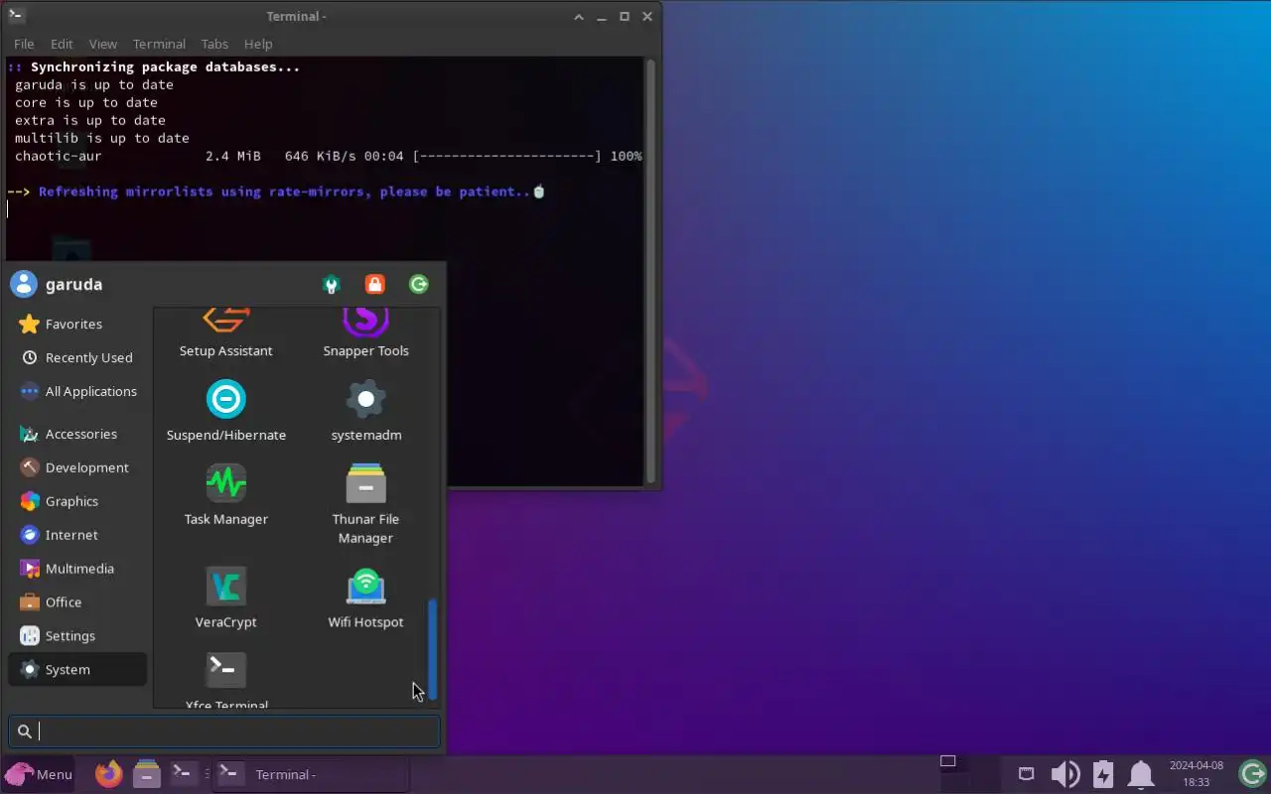1271x794 pixels.
Task: Click the Menu button on the panel
Action: pos(40,774)
